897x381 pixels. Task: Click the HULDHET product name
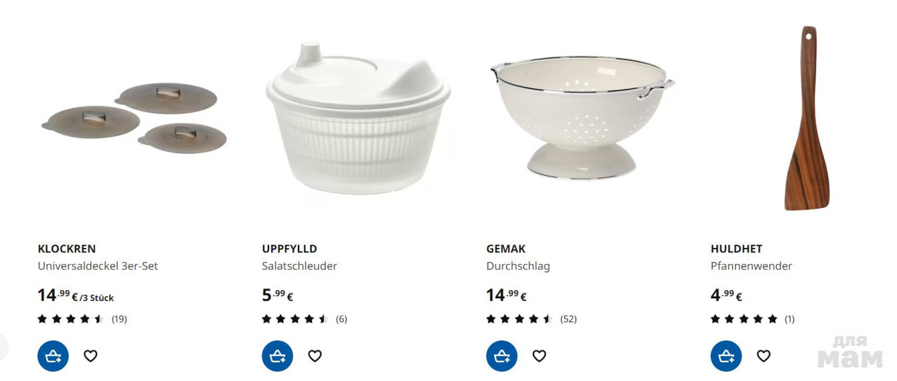(x=736, y=249)
